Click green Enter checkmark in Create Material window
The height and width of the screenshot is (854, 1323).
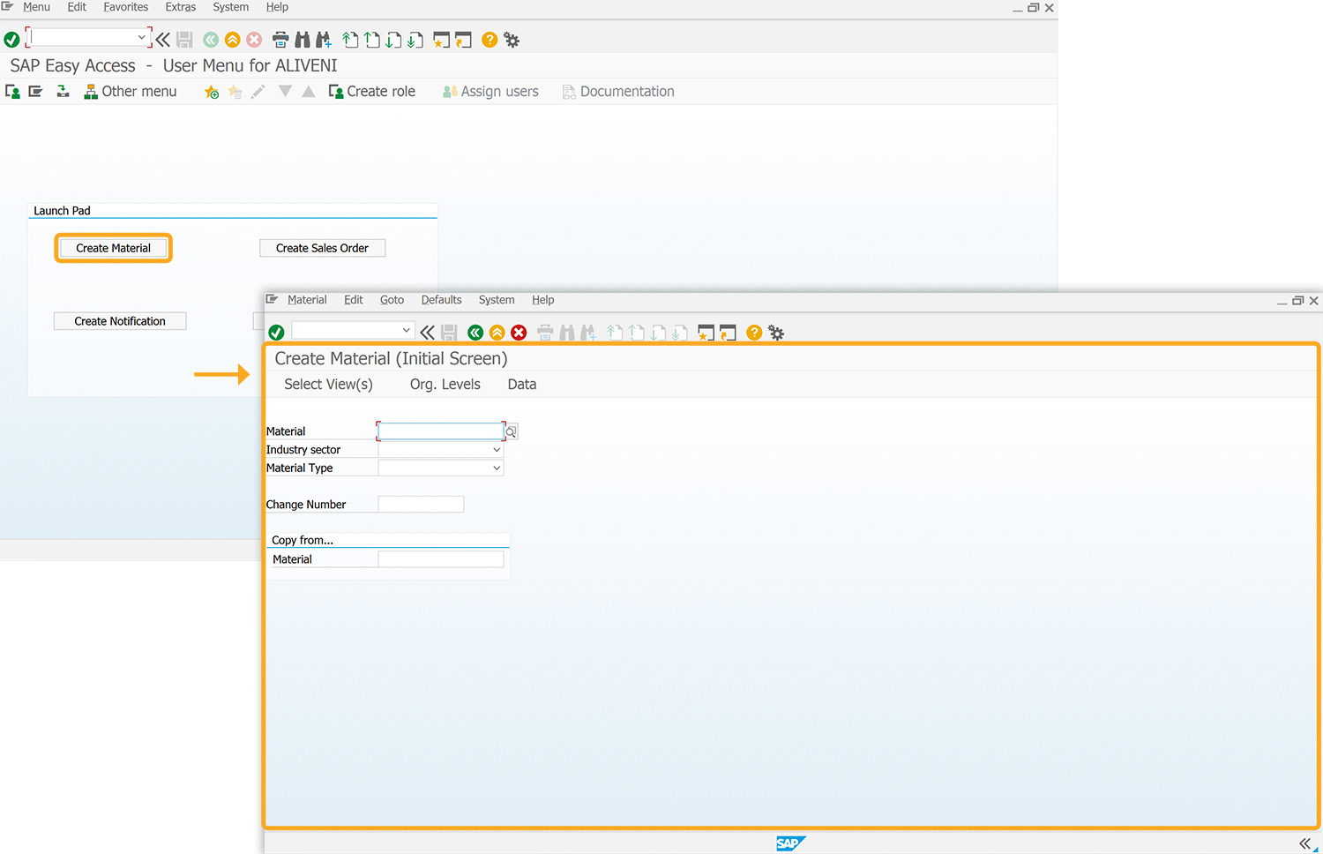click(276, 333)
